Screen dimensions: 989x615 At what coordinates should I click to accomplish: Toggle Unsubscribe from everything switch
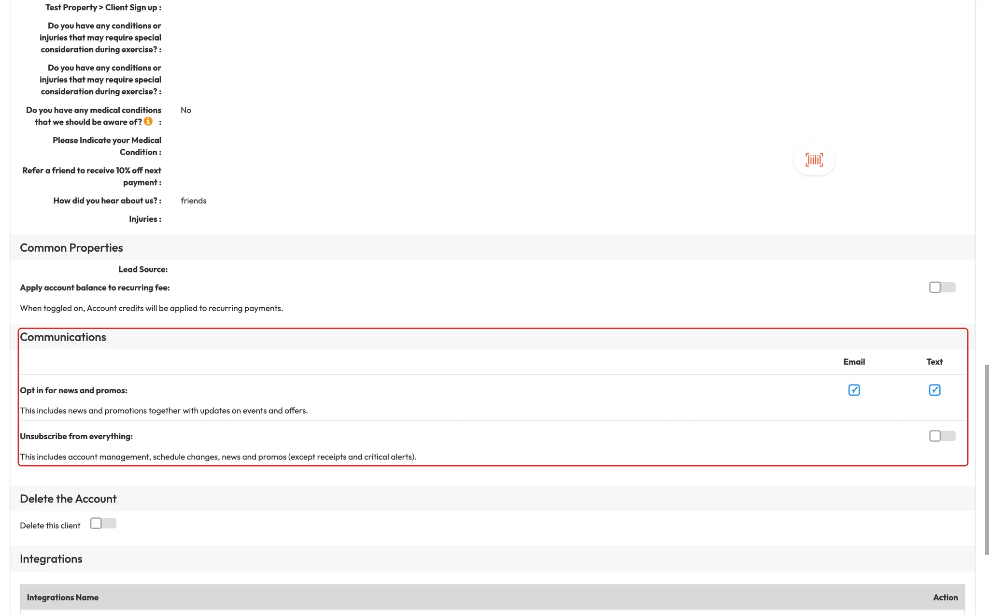tap(942, 436)
